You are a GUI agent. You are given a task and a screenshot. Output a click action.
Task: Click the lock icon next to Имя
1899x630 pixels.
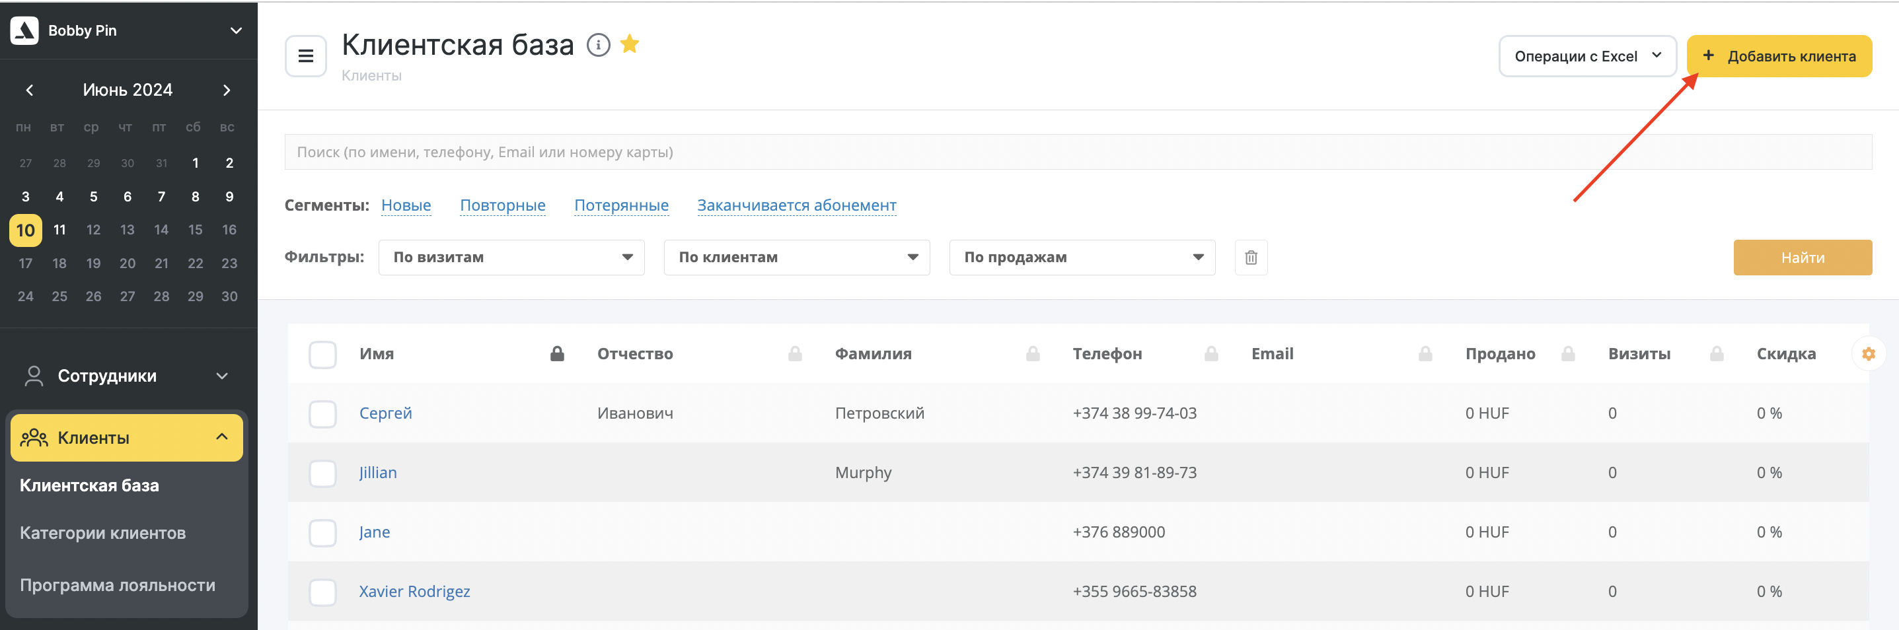tap(557, 354)
